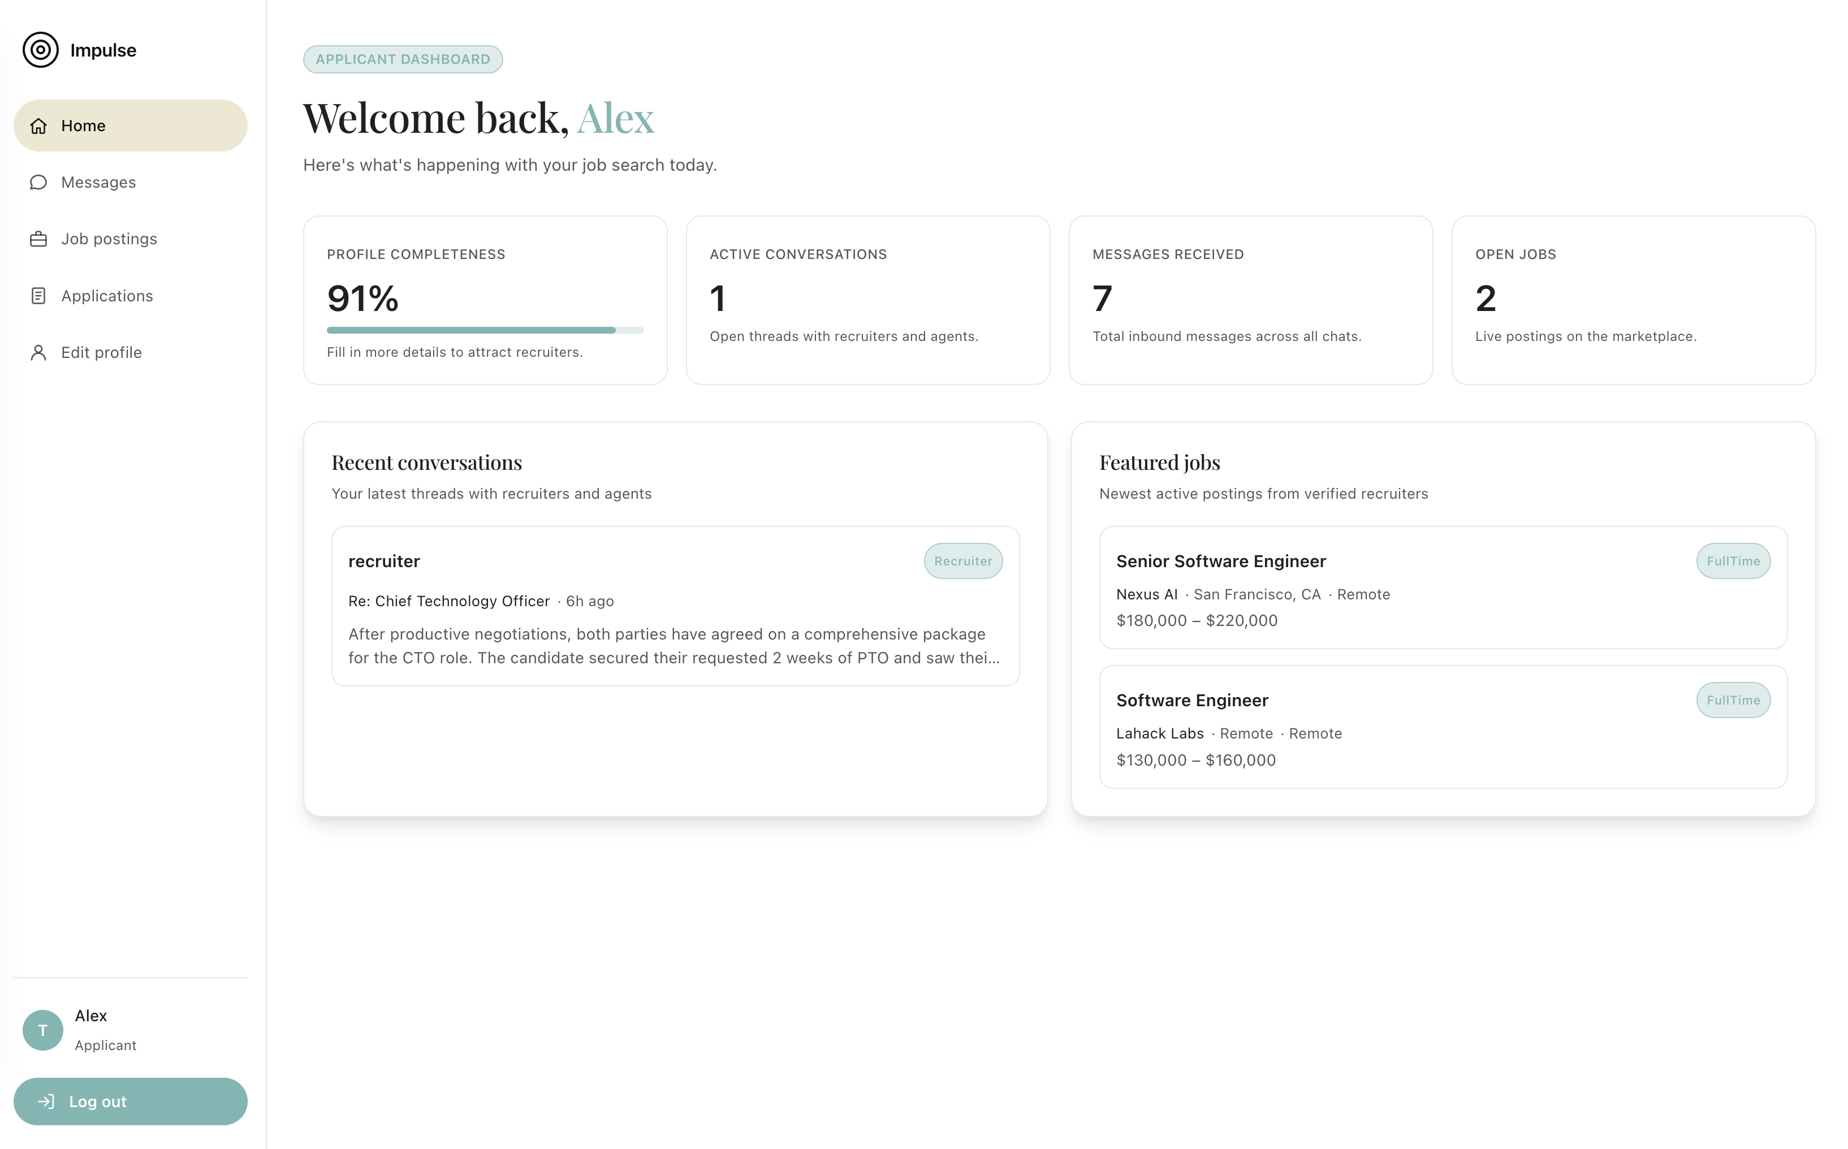This screenshot has height=1149, width=1848.
Task: Go to the Job postings section
Action: (x=109, y=239)
